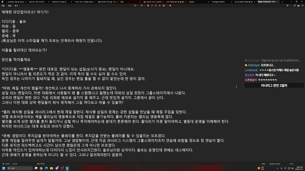Expand the list style dropdown
The height and width of the screenshot is (171, 305).
tap(142, 5)
